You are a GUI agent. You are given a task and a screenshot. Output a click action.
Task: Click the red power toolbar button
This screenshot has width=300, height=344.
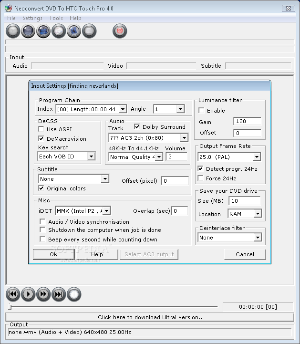(120, 31)
